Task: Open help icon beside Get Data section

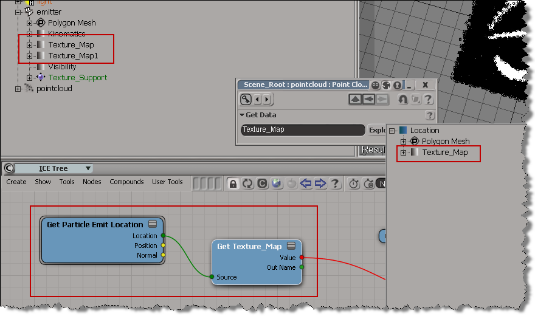Action: coord(430,115)
